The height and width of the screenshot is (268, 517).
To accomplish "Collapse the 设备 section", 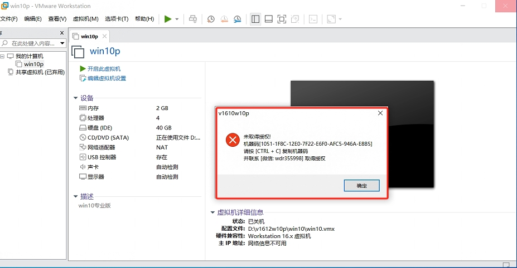I will tap(75, 98).
